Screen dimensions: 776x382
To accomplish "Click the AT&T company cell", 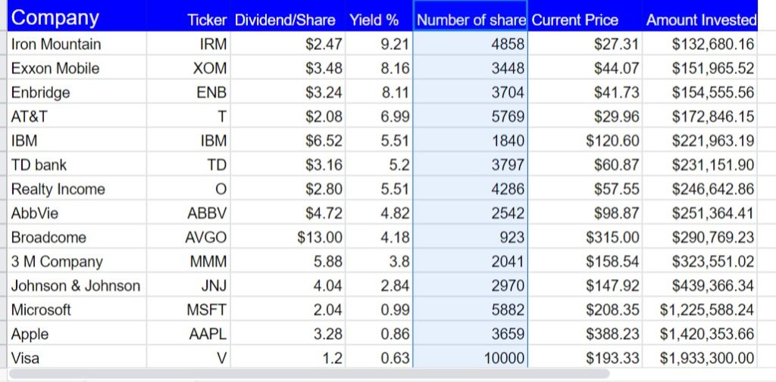I will [x=77, y=116].
